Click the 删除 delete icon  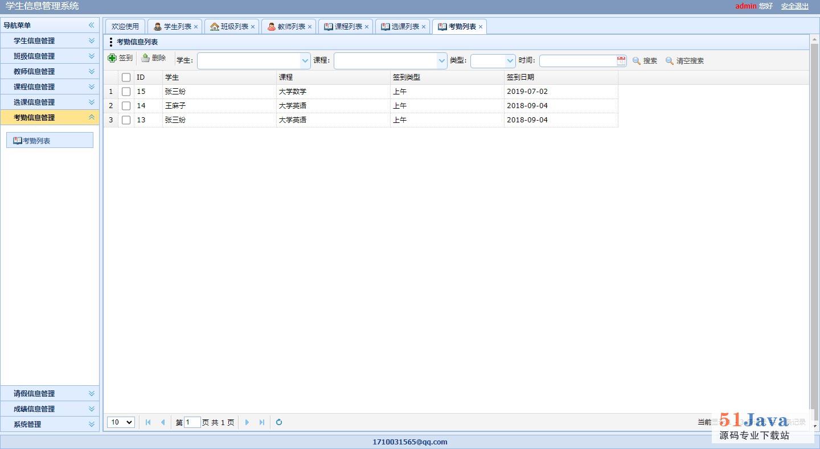pos(145,58)
